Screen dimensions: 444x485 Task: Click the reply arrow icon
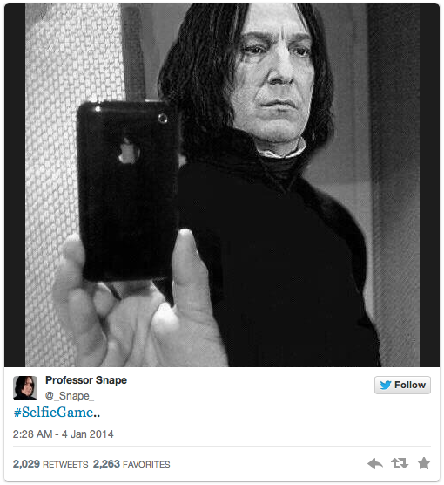pos(375,464)
